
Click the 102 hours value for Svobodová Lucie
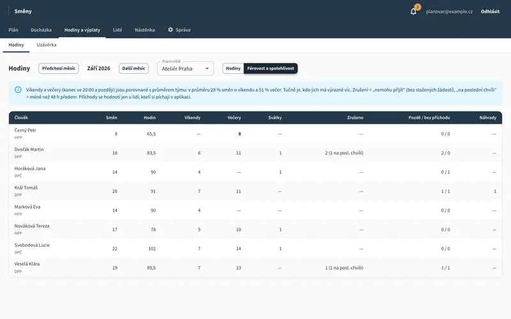pos(152,249)
